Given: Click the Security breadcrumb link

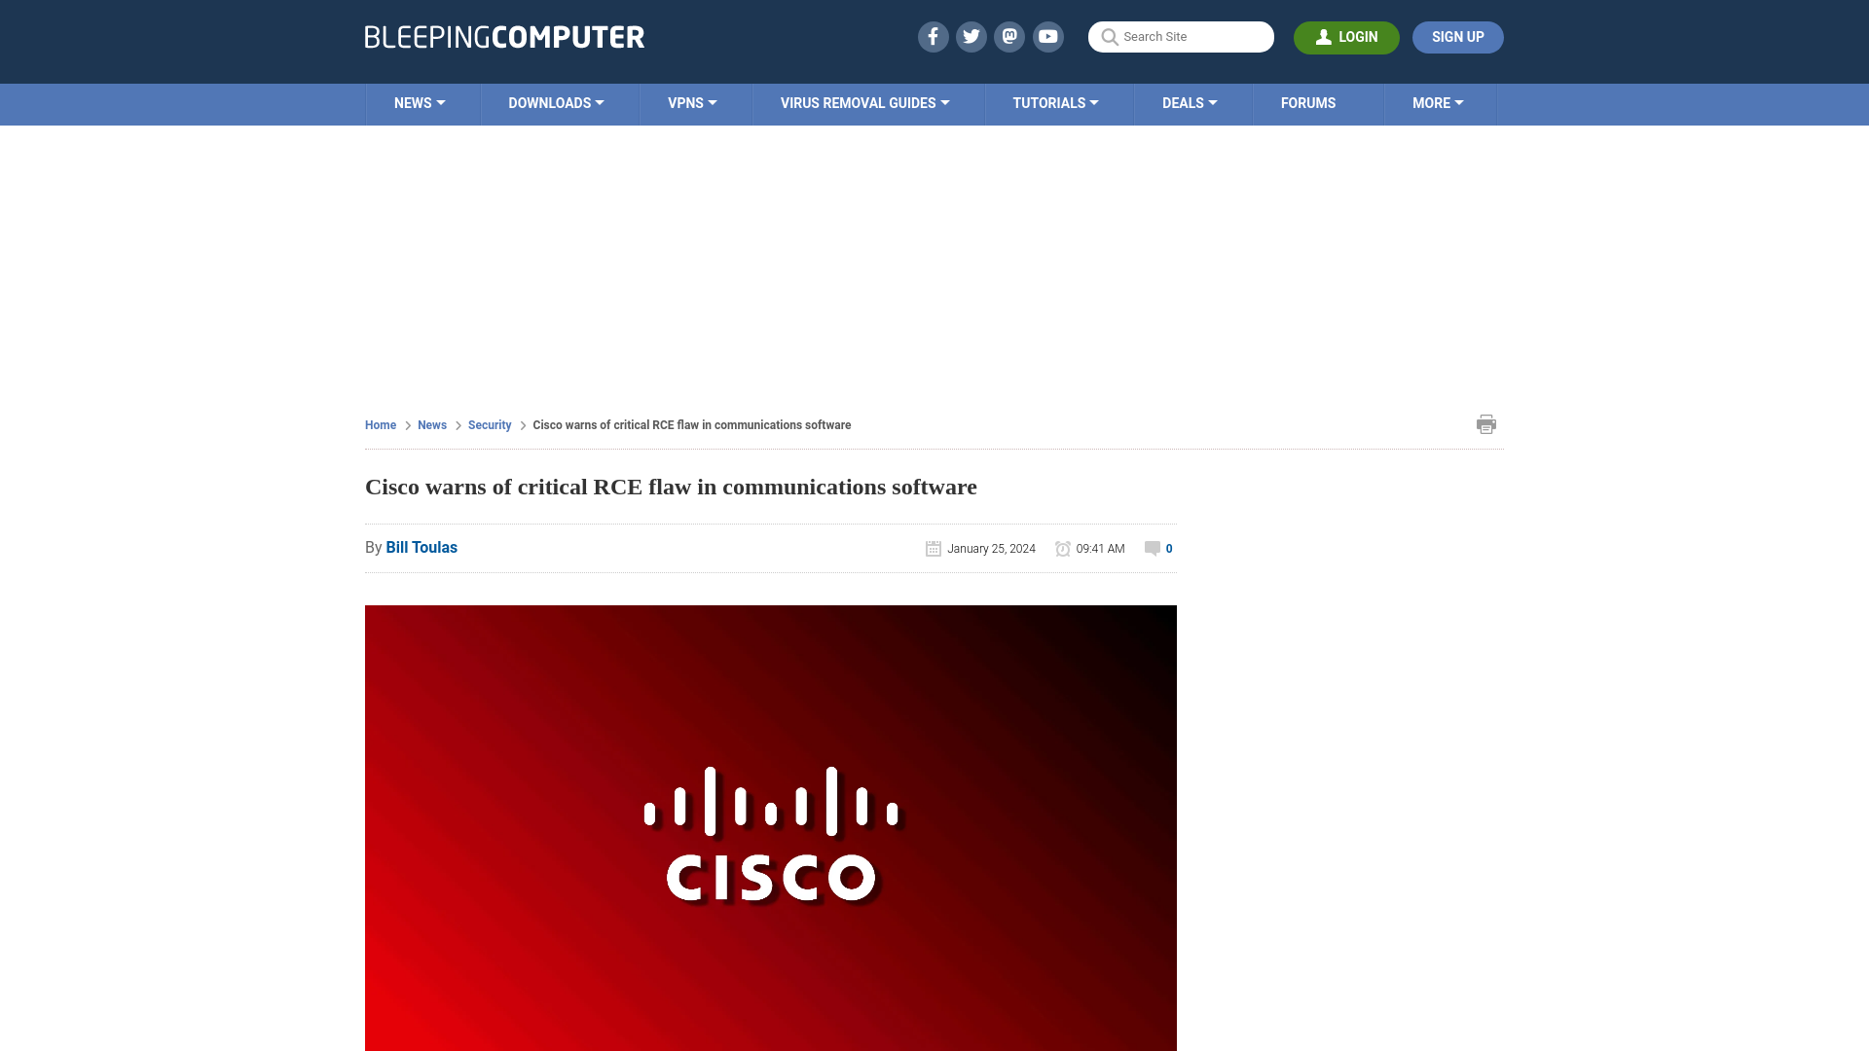Looking at the screenshot, I should point(489,424).
